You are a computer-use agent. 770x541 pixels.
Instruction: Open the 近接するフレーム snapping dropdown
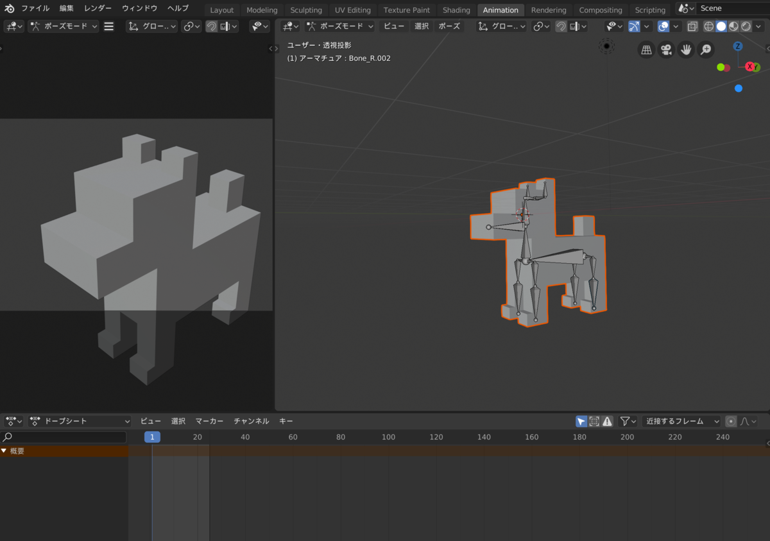pyautogui.click(x=681, y=421)
